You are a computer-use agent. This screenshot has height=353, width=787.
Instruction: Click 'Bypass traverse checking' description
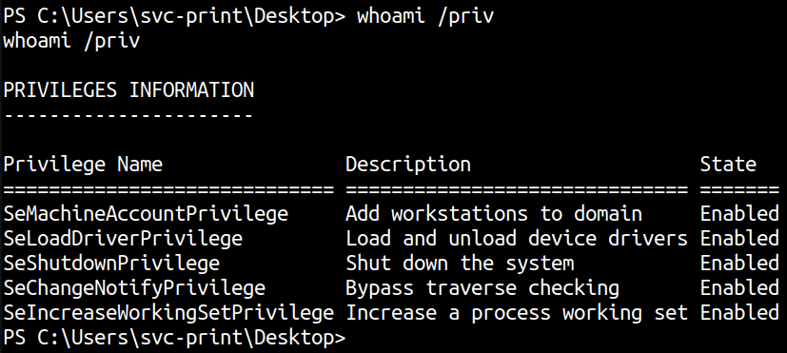pos(482,288)
